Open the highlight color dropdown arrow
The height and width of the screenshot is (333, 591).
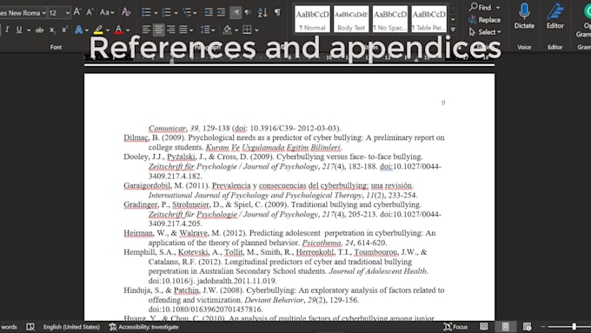tap(108, 30)
